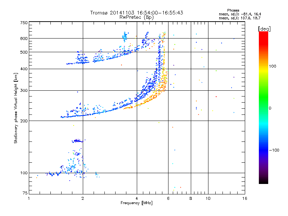
Task: Click the y-axis tick label '750'
Action: coord(24,23)
